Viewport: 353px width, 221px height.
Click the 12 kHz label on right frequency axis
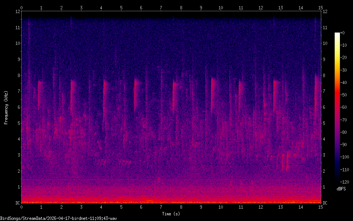coord(325,12)
